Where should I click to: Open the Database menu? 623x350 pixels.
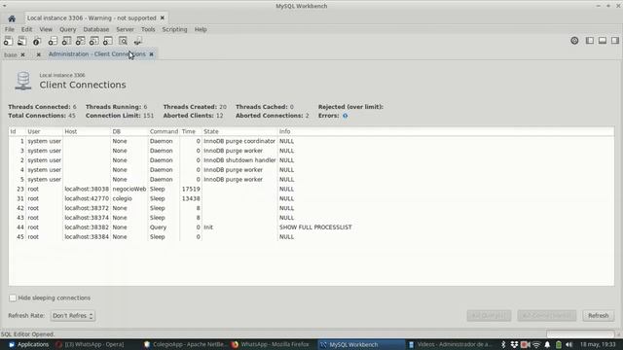click(x=95, y=29)
